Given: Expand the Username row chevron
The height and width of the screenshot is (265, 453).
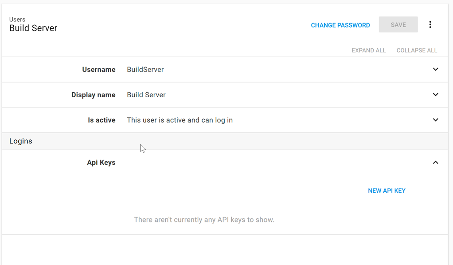Looking at the screenshot, I should click(435, 69).
